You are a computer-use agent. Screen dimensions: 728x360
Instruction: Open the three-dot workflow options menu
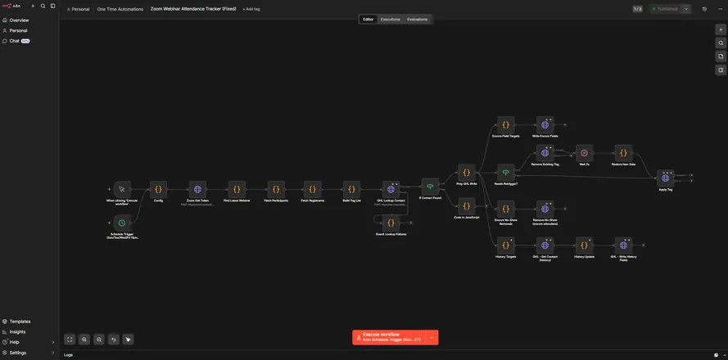[720, 9]
